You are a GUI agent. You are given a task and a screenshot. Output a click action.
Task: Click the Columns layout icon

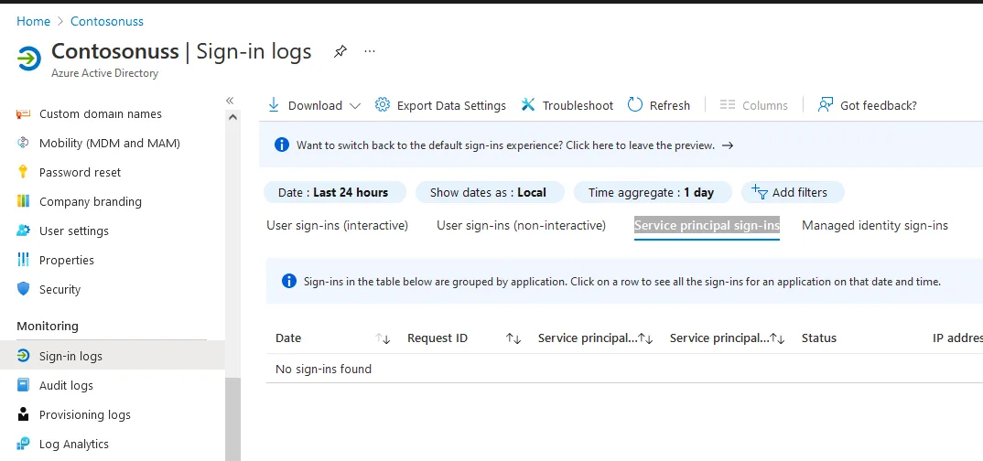728,104
